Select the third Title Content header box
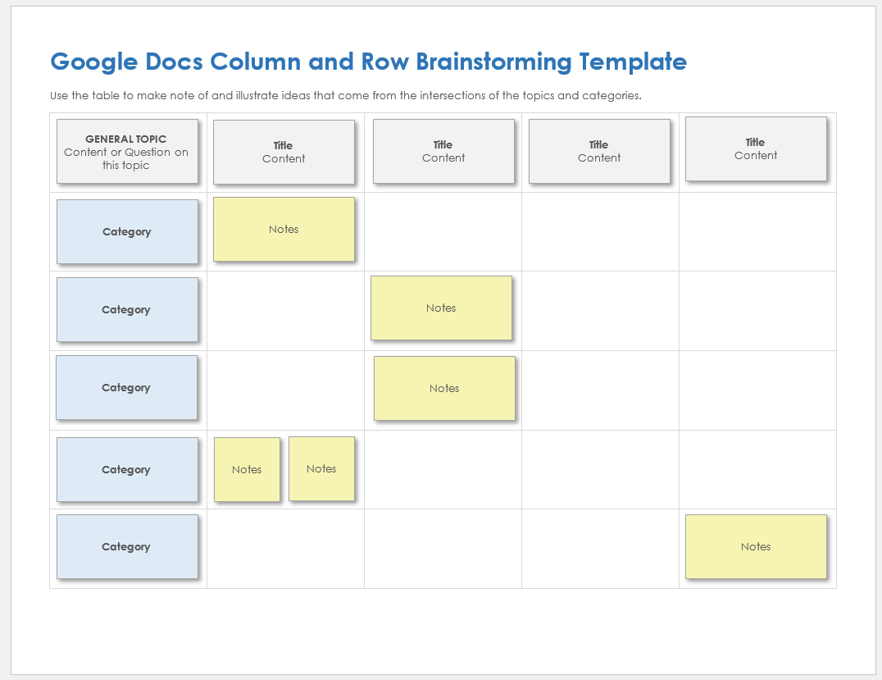882x680 pixels. (x=599, y=151)
